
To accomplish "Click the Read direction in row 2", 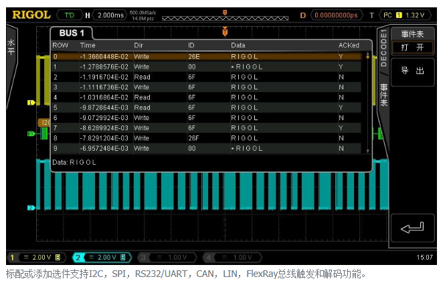I will click(142, 77).
